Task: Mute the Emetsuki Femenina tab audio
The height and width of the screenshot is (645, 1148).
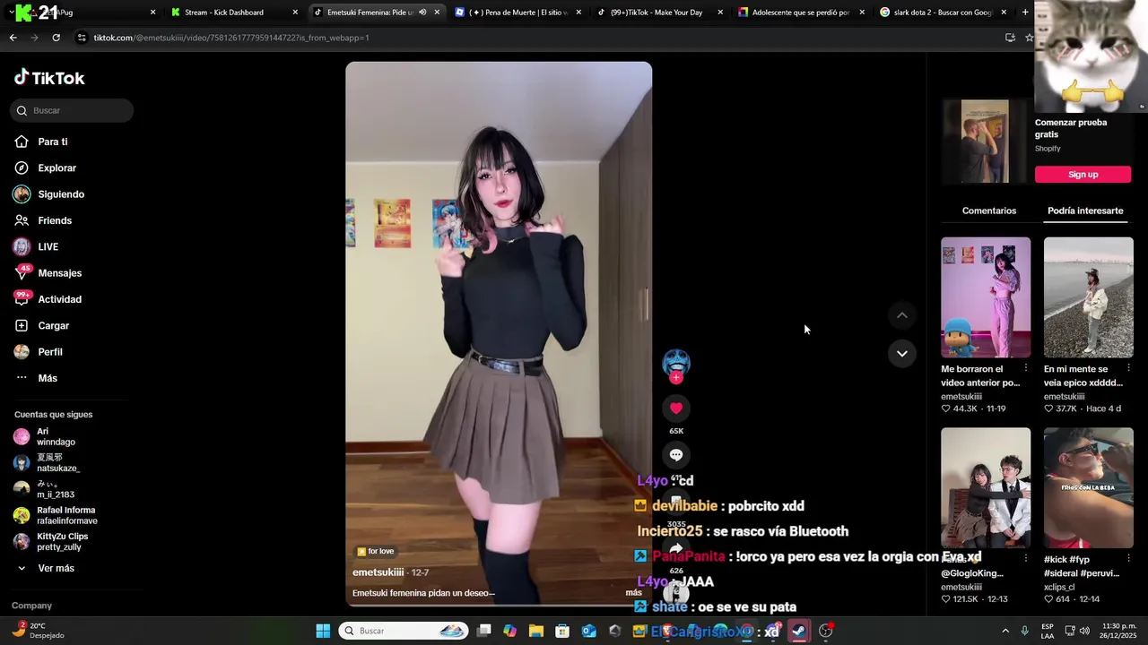Action: pyautogui.click(x=422, y=13)
